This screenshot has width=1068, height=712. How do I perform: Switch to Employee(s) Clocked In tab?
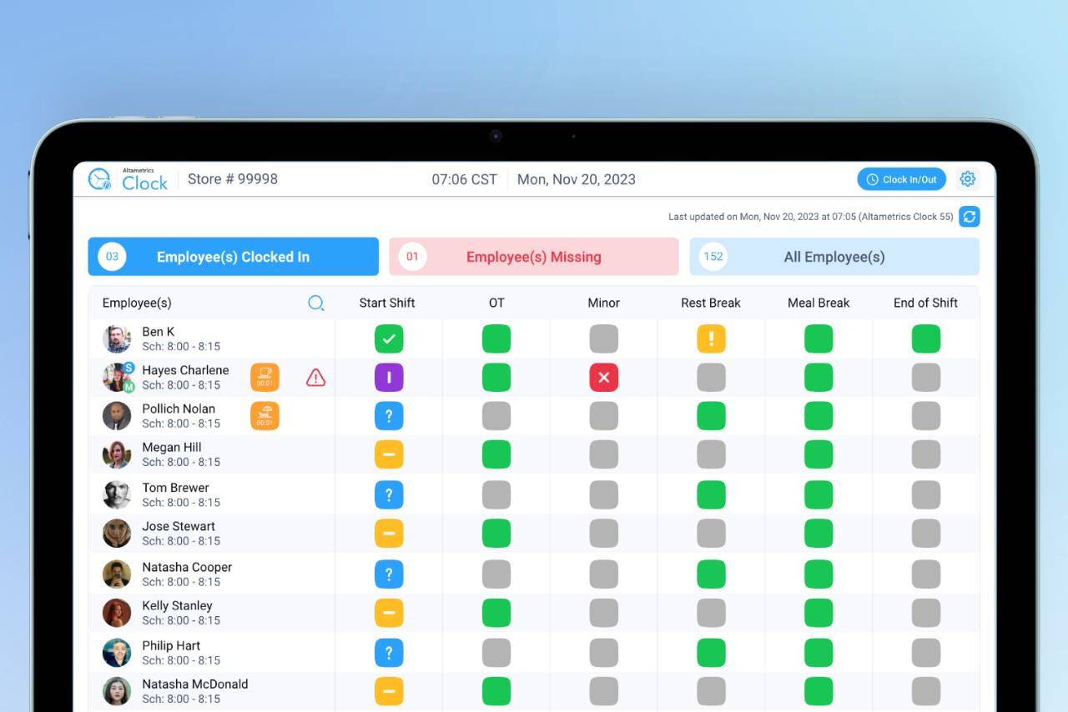click(234, 257)
